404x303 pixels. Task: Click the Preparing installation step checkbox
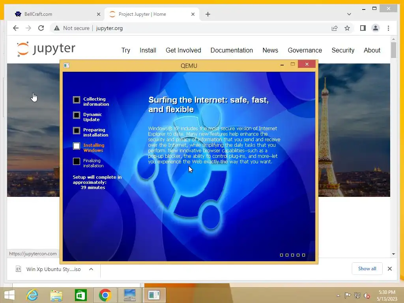pos(77,131)
